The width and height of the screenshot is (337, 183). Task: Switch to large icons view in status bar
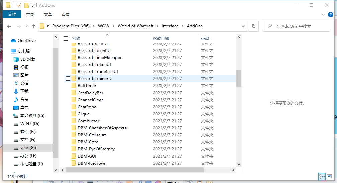[x=330, y=176]
